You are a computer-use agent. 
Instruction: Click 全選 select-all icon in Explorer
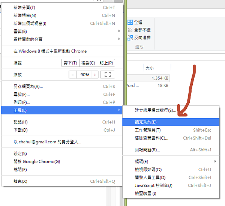click(x=130, y=22)
